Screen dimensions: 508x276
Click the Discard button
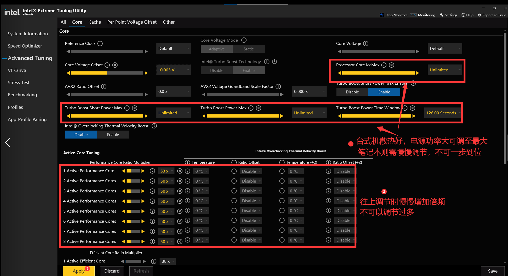112,271
